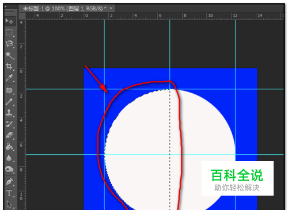Select the Patch healing tool
Viewport: 288px width, 210px height.
(9, 90)
